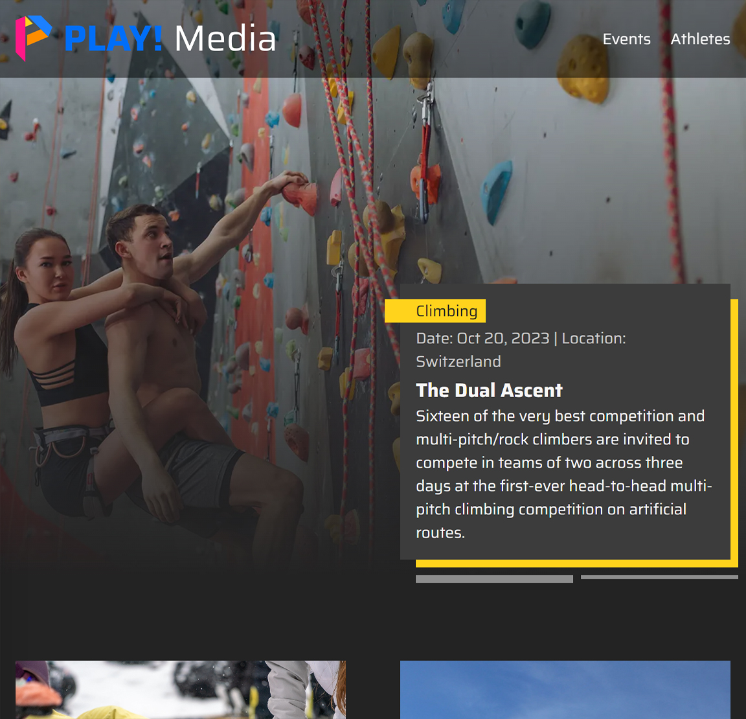Select the yellow Climbing category tag
This screenshot has width=746, height=719.
(x=435, y=311)
